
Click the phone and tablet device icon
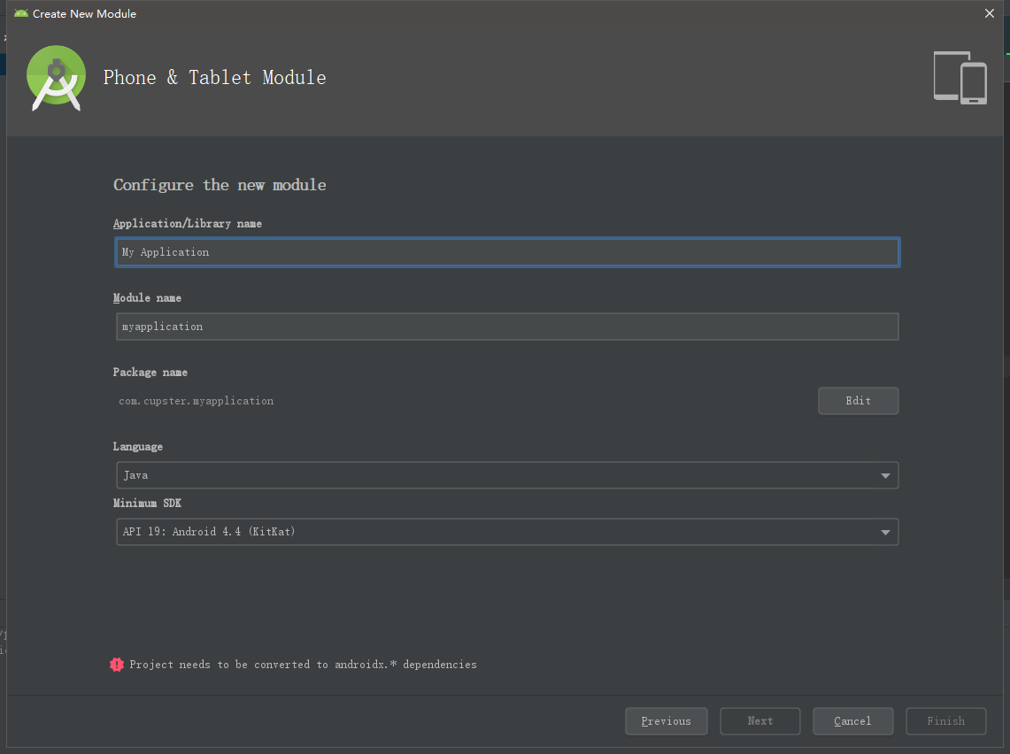tap(960, 78)
